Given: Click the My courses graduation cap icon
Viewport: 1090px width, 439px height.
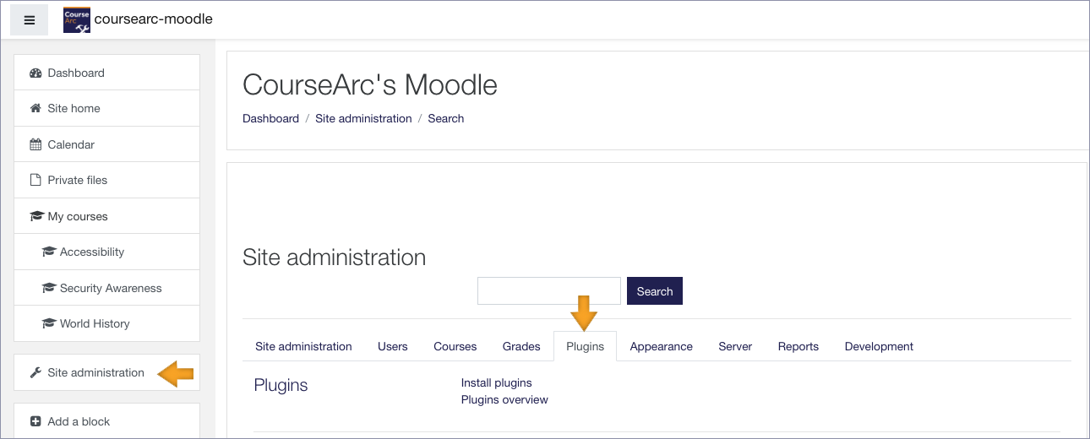Looking at the screenshot, I should point(36,216).
